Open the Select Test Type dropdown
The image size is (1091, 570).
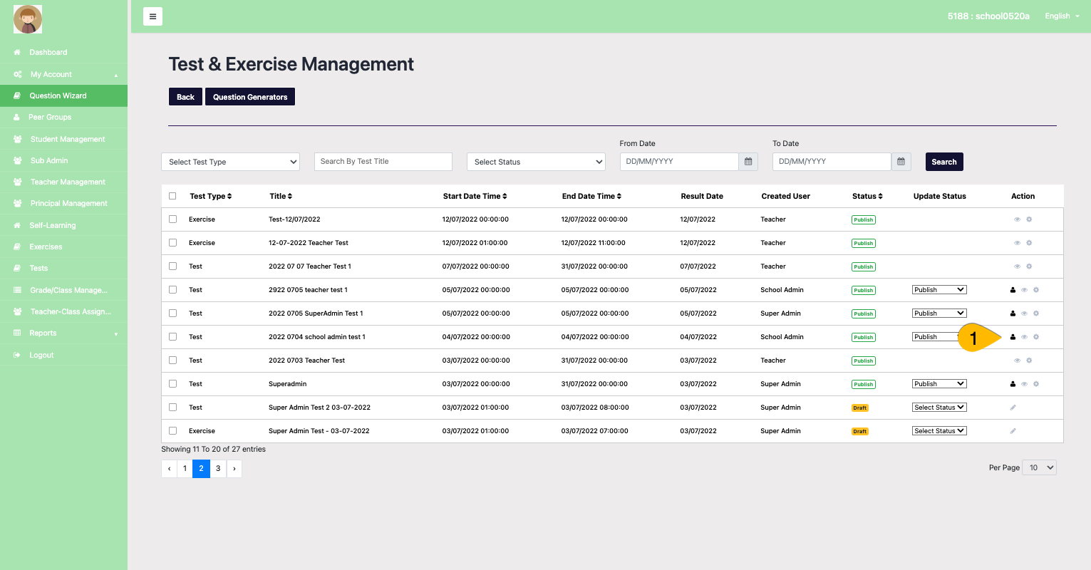coord(231,162)
